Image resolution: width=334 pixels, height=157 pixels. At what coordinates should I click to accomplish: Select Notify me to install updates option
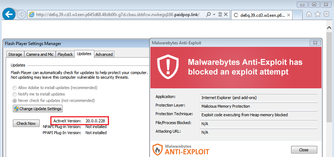[x=15, y=94]
